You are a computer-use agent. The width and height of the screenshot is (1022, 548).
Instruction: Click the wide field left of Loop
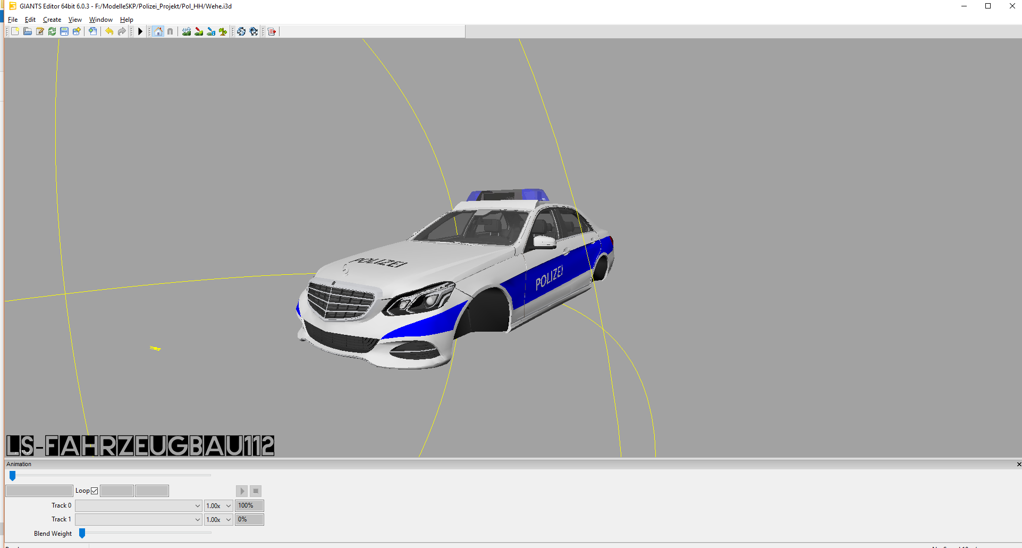[x=39, y=491]
